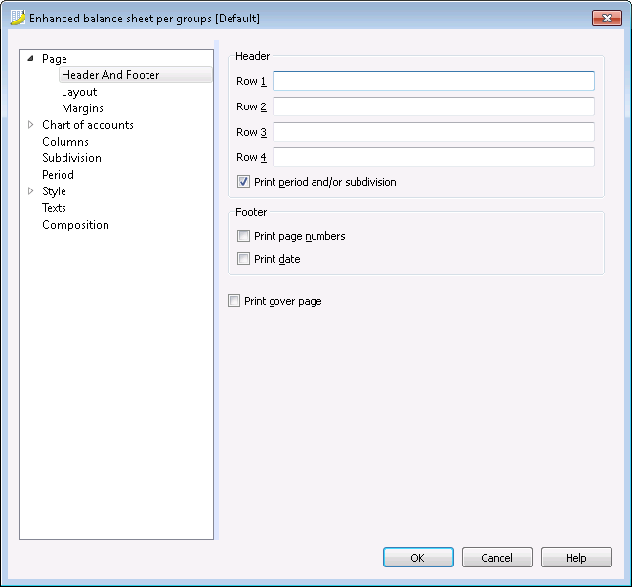Uncheck Print period and/or subdivision
Screen dimensions: 632x587
[243, 182]
